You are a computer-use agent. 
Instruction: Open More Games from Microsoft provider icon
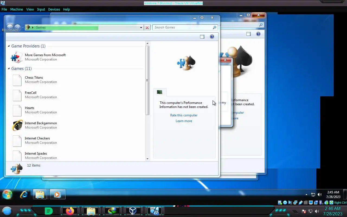[17, 57]
